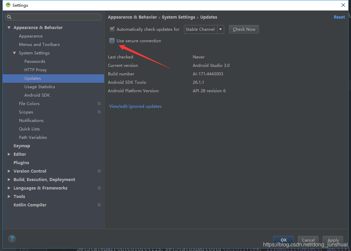
Task: Open the Plugins settings page
Action: tap(21, 162)
